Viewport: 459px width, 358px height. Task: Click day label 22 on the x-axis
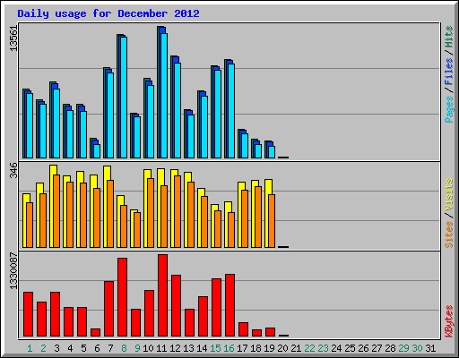click(x=309, y=348)
